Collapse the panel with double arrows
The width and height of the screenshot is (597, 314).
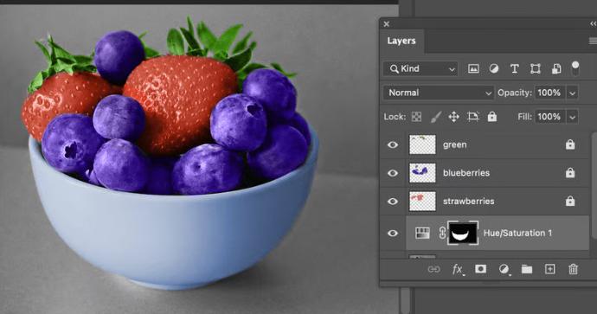594,23
